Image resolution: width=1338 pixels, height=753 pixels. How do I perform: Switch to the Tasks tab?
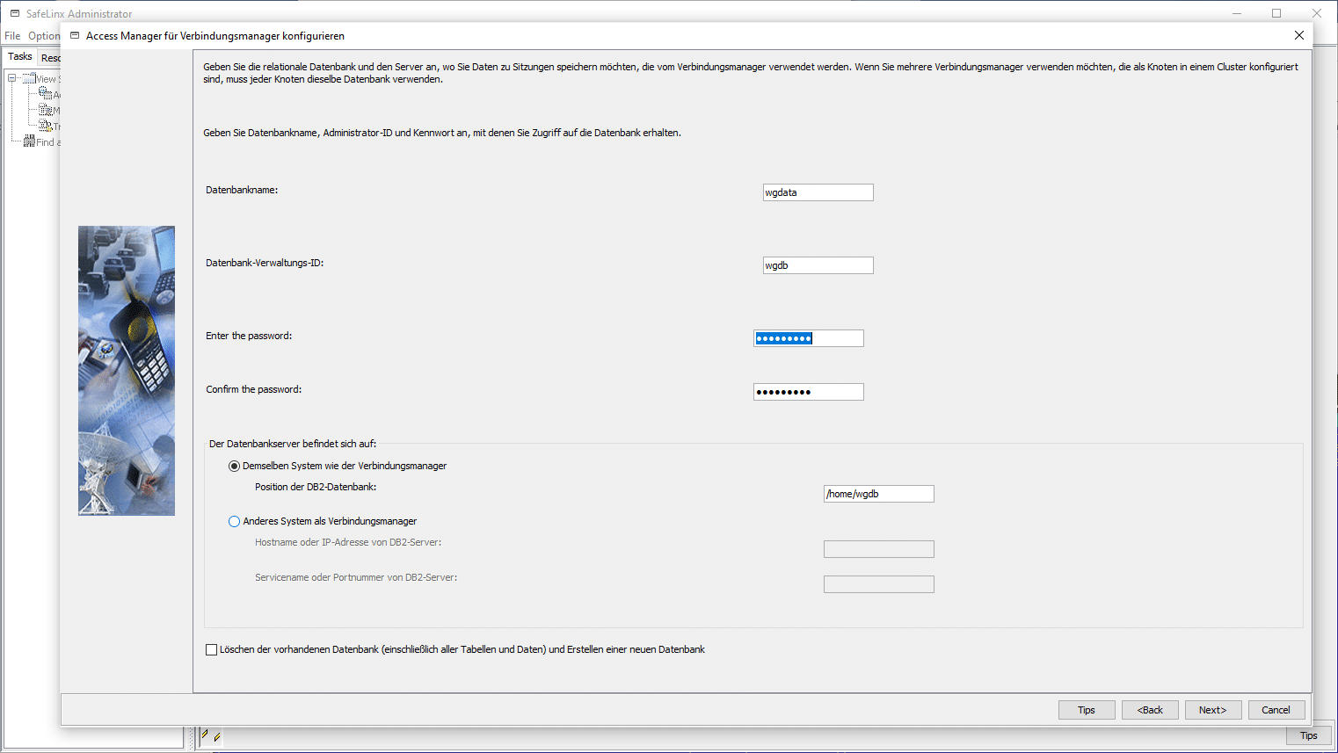tap(20, 57)
